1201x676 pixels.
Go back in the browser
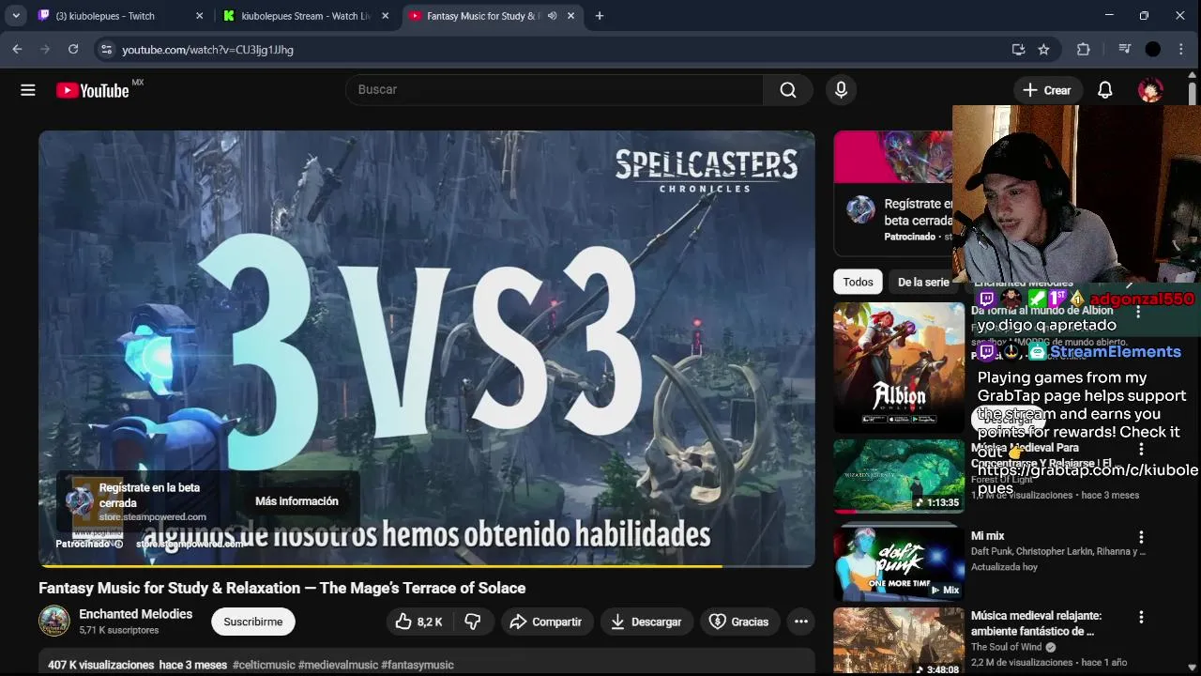point(17,50)
